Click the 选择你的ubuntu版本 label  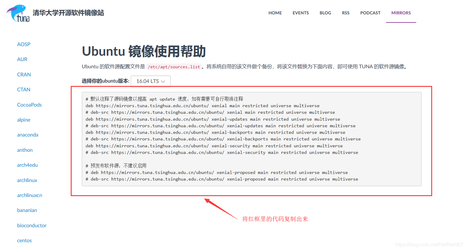tap(105, 81)
